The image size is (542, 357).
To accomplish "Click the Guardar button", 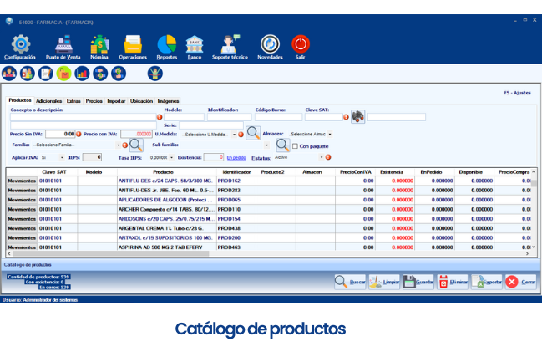I will point(418,282).
